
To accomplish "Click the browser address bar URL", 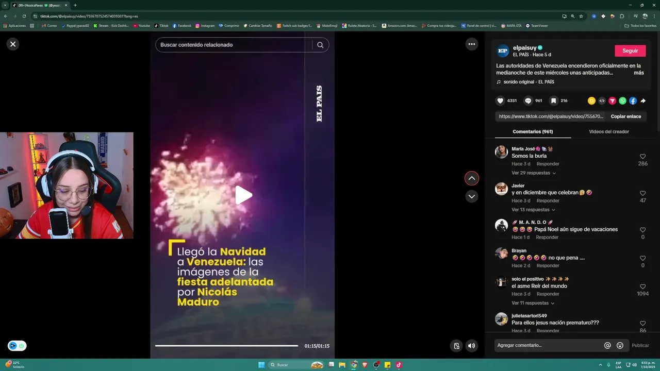I will tap(89, 16).
